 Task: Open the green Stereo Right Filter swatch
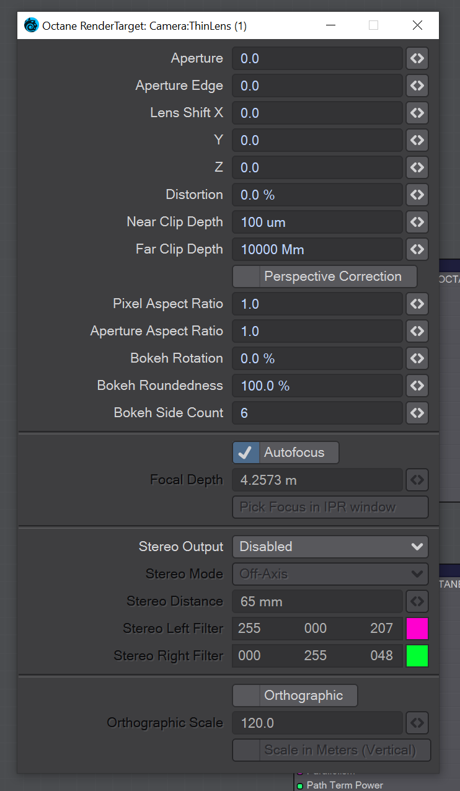(417, 656)
